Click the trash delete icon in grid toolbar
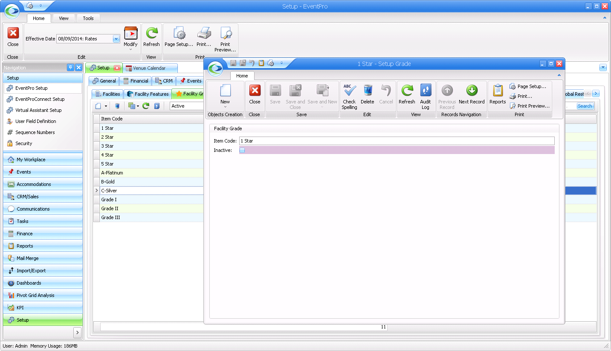The height and width of the screenshot is (351, 611). pos(117,106)
